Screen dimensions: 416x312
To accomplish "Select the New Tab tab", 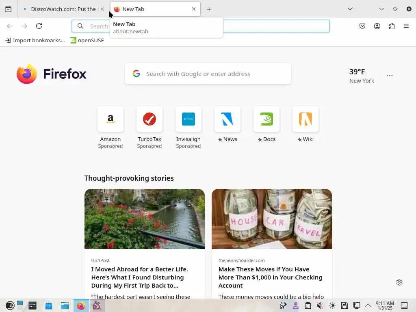I will click(155, 9).
